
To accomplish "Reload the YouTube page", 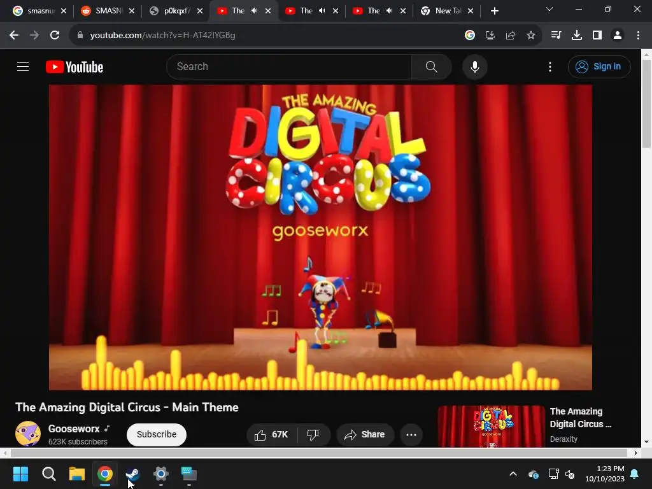I will coord(55,36).
